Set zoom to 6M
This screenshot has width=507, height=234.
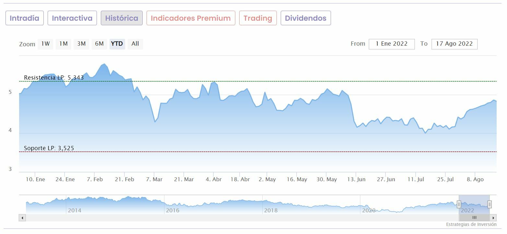point(99,44)
